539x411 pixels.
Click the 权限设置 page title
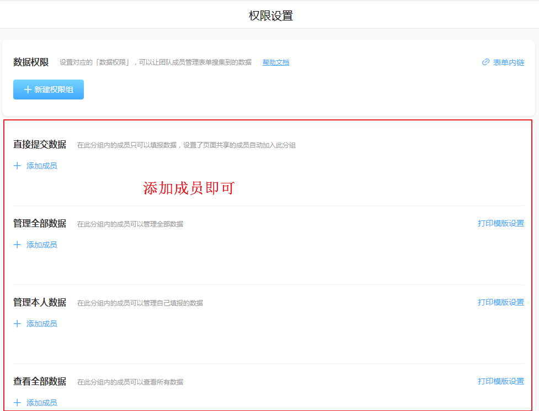270,15
